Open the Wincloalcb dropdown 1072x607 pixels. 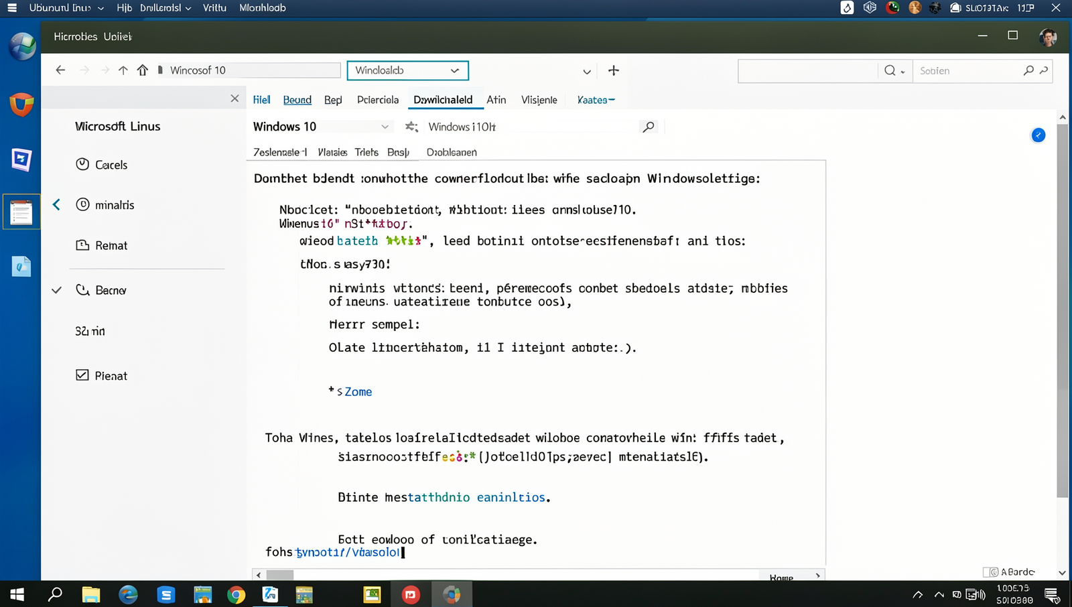(407, 70)
